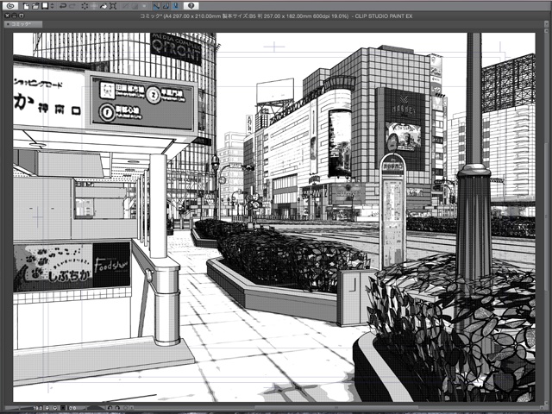Viewport: 552px width, 414px height.
Task: Click the horizontal scrollbar below the canvas
Action: point(338,408)
